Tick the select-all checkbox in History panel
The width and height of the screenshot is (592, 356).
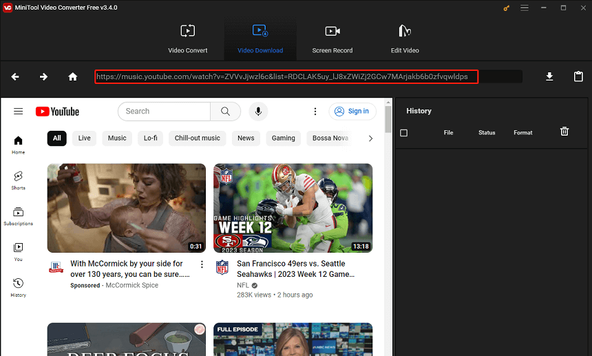click(403, 133)
